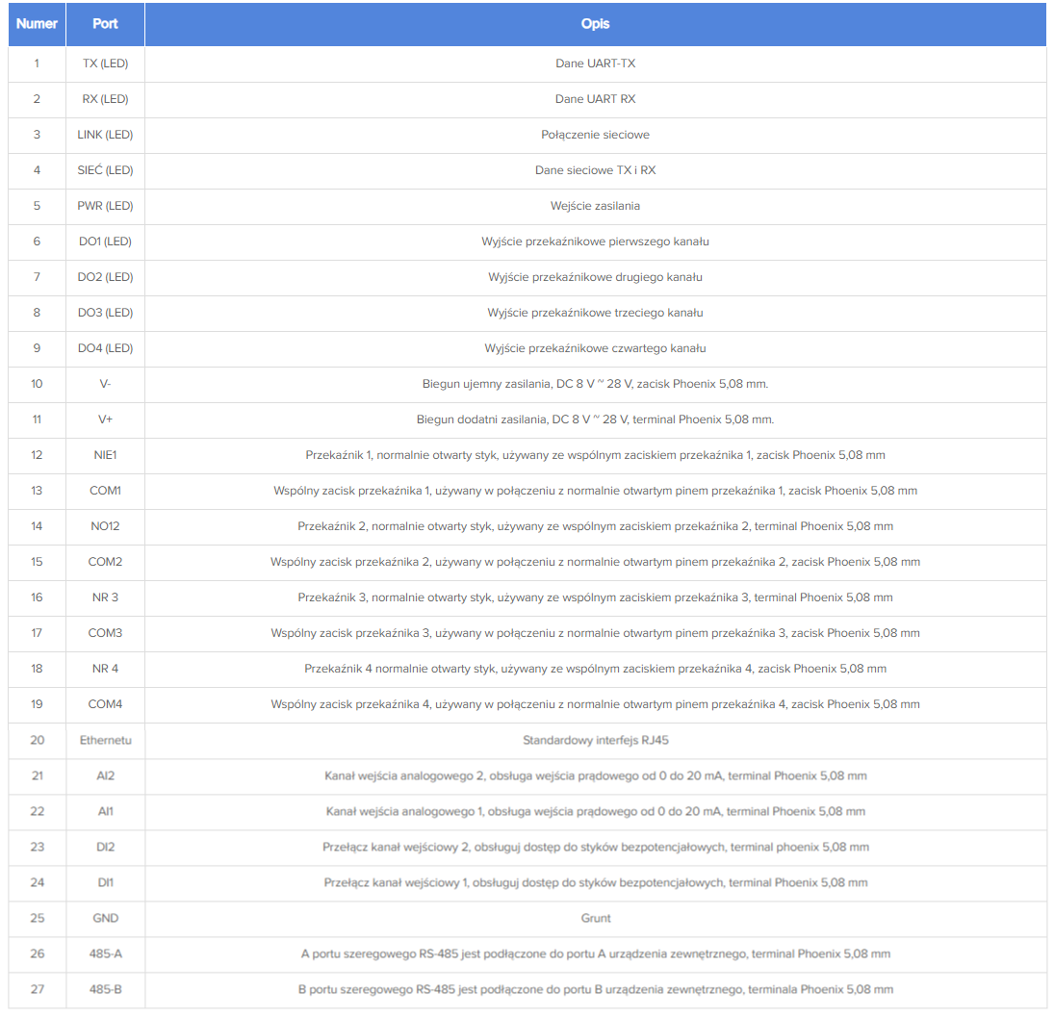Image resolution: width=1054 pixels, height=1016 pixels.
Task: Click the 'NR 4' port cell
Action: pos(106,670)
